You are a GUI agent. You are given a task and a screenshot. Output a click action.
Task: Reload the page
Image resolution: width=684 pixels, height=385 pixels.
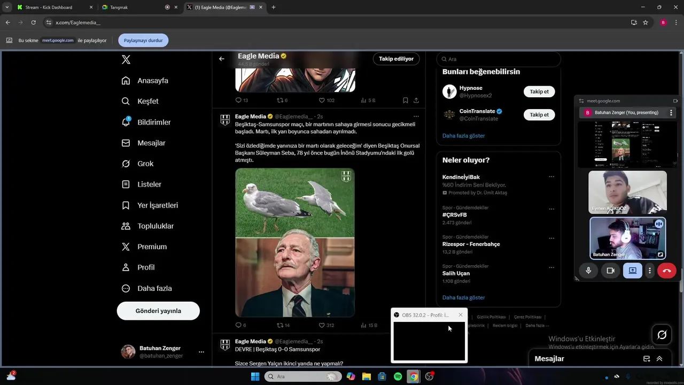click(33, 22)
